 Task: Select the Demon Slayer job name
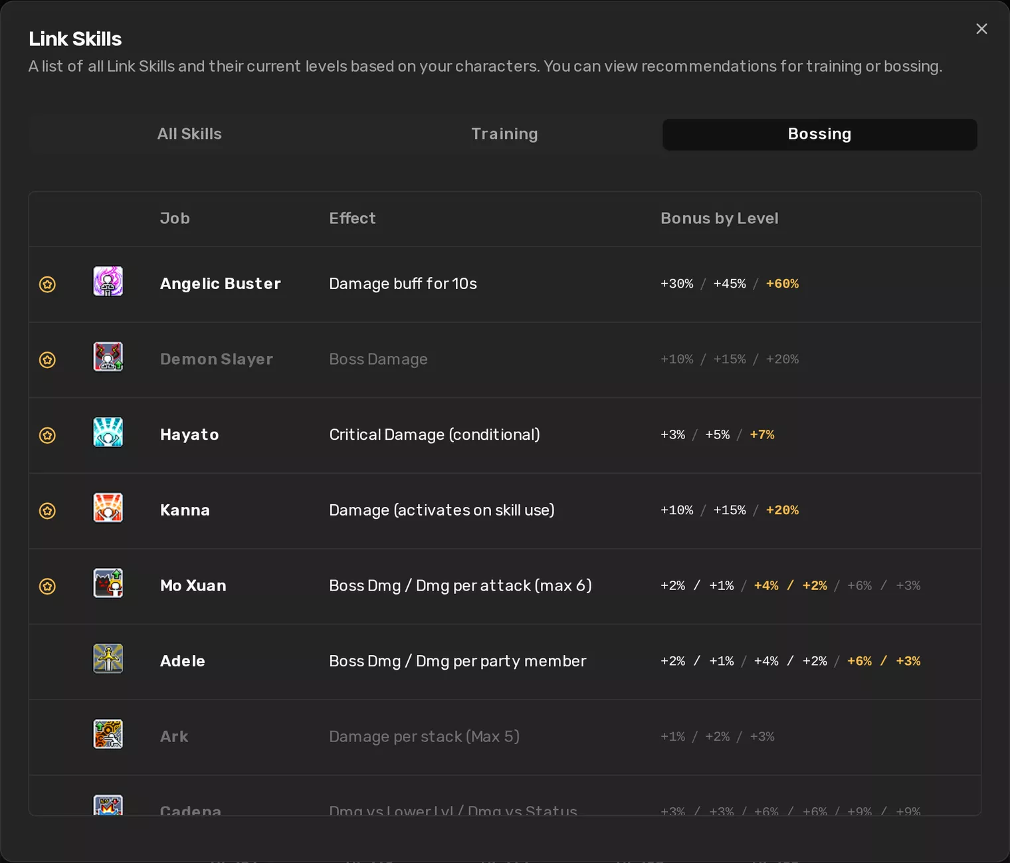tap(217, 359)
